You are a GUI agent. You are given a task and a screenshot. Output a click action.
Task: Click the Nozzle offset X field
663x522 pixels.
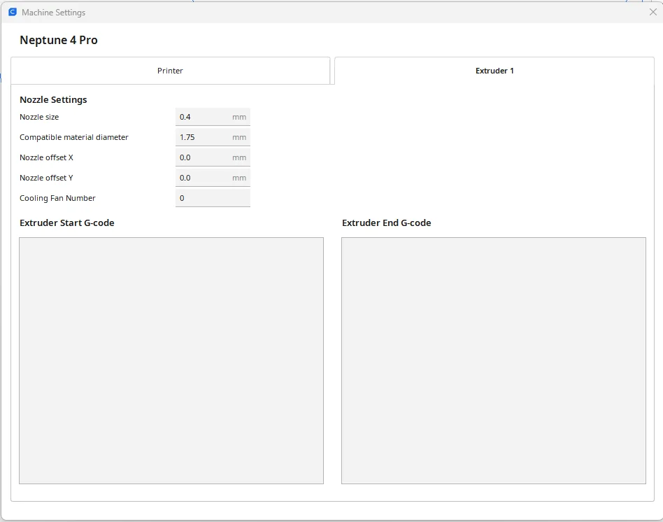point(213,157)
